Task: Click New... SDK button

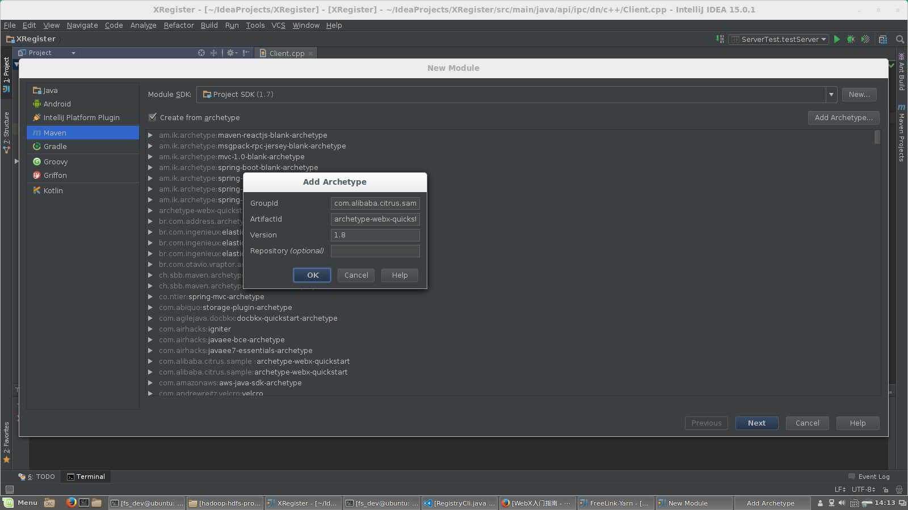Action: click(x=859, y=95)
